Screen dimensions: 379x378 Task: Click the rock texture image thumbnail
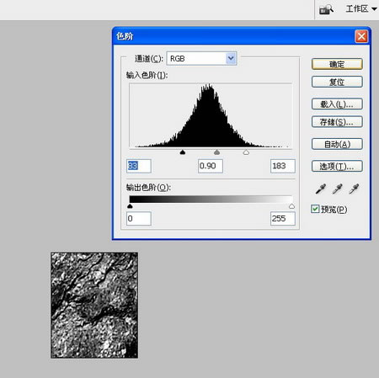tap(94, 305)
